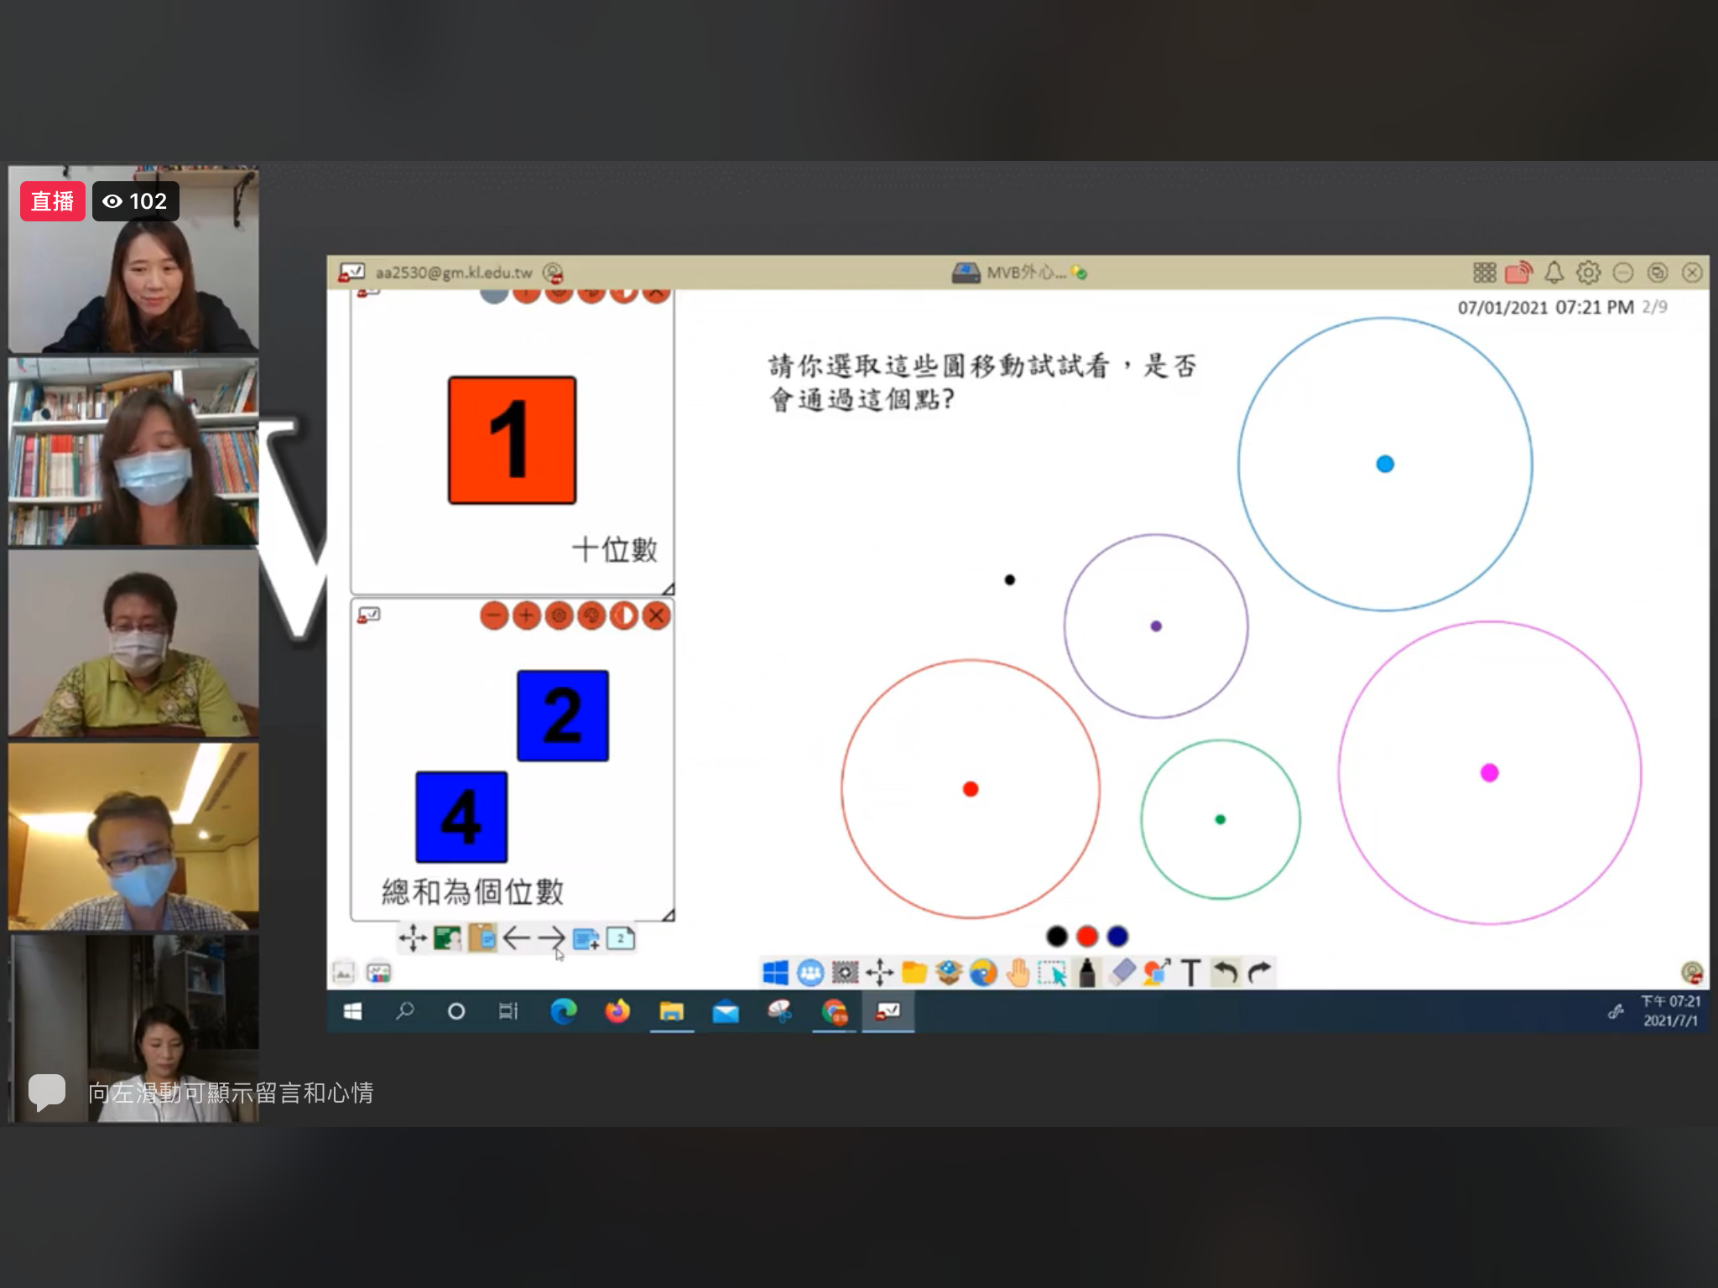This screenshot has width=1718, height=1288.
Task: Open page 2 thumbnail list icon
Action: pos(621,937)
